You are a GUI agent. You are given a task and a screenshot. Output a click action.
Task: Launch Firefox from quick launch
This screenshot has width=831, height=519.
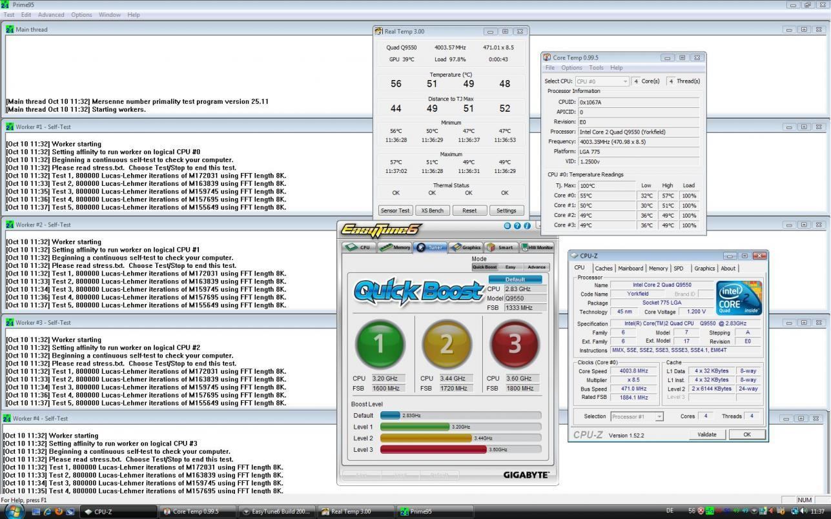pyautogui.click(x=58, y=511)
